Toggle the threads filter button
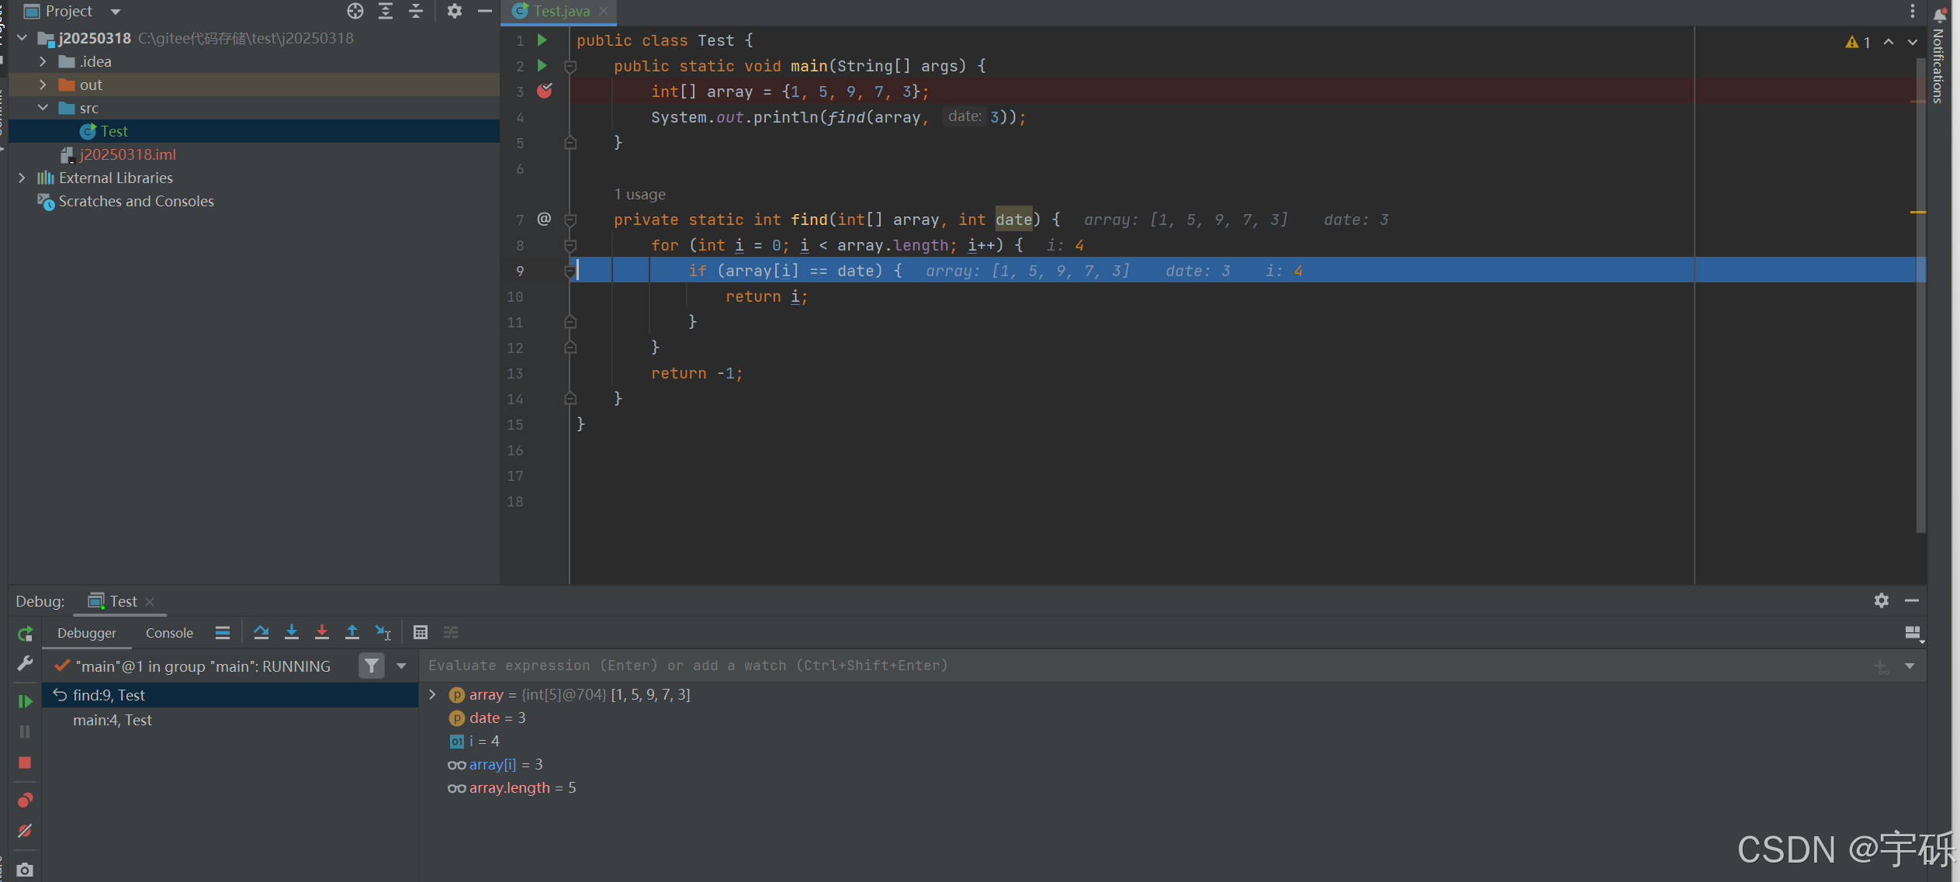This screenshot has height=882, width=1960. (372, 666)
